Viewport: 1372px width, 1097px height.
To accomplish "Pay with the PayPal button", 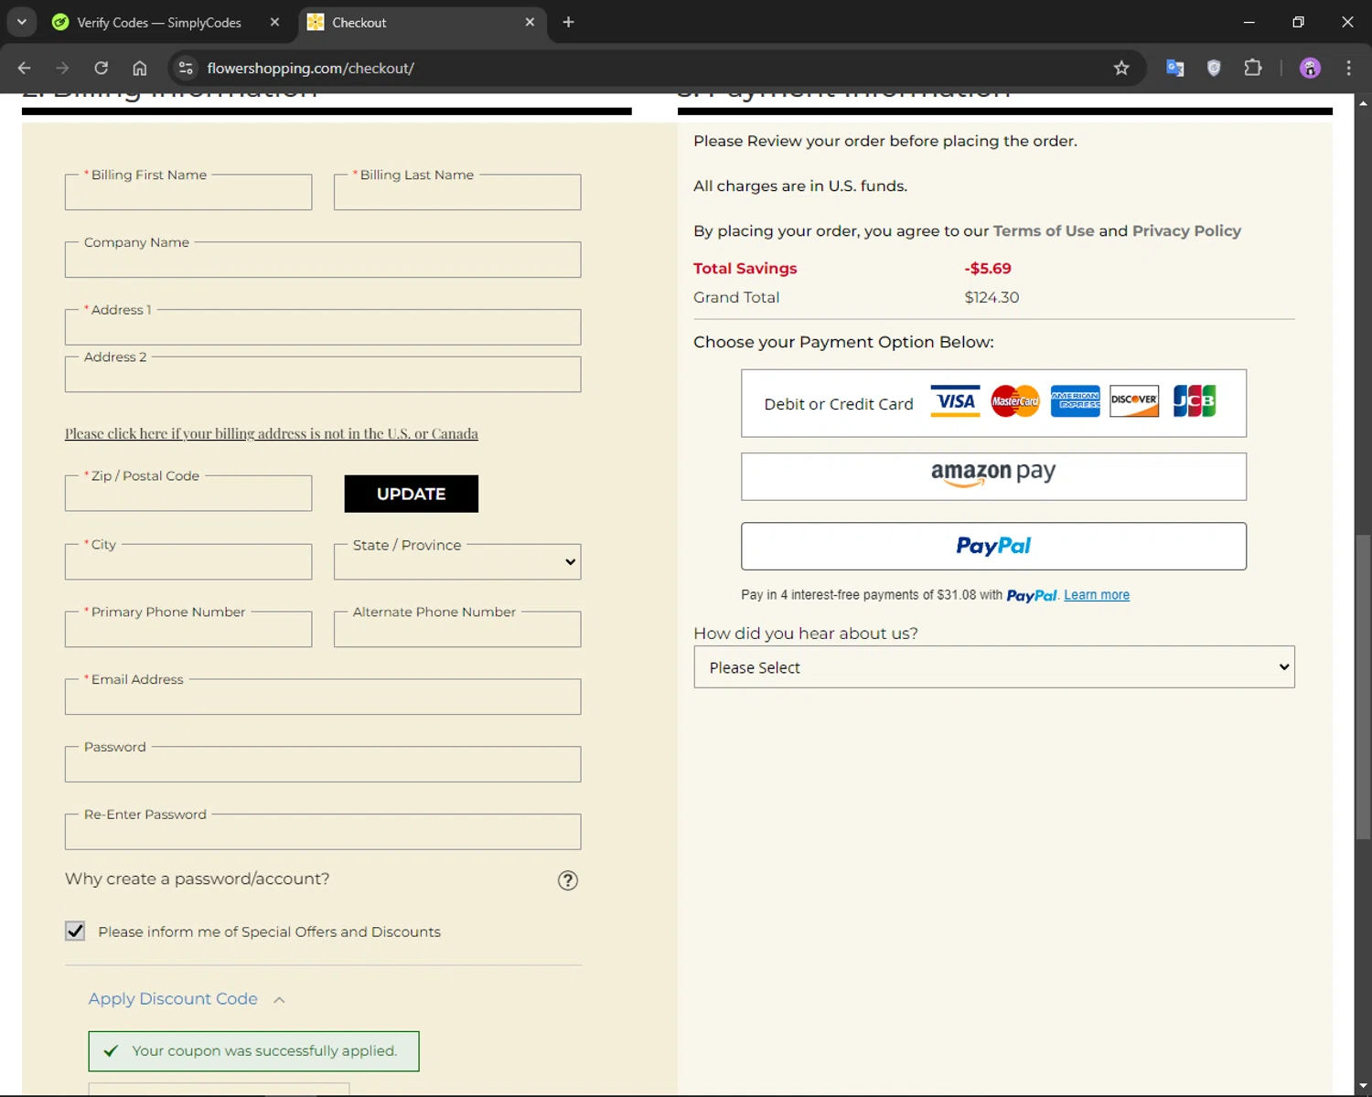I will click(993, 546).
